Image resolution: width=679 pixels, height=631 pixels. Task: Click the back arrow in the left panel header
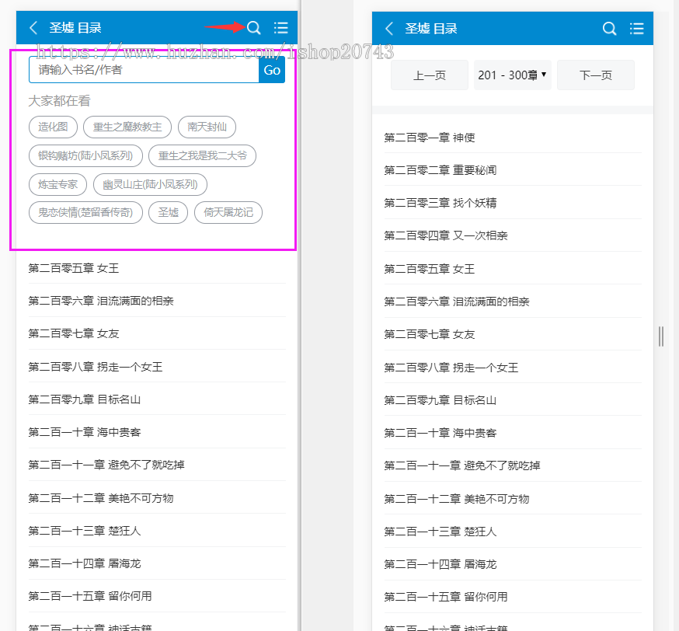[x=33, y=28]
